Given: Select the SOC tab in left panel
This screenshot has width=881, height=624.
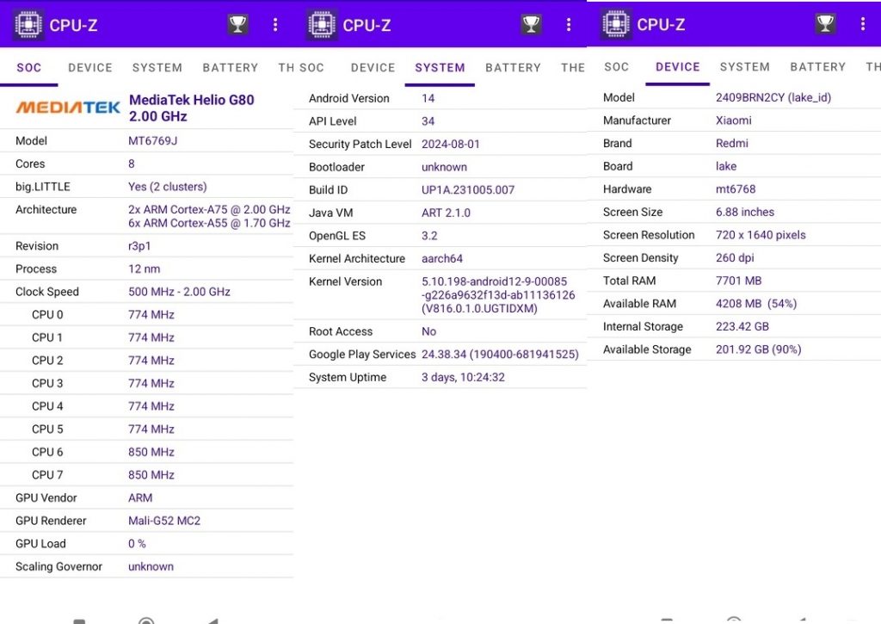Looking at the screenshot, I should pos(29,68).
